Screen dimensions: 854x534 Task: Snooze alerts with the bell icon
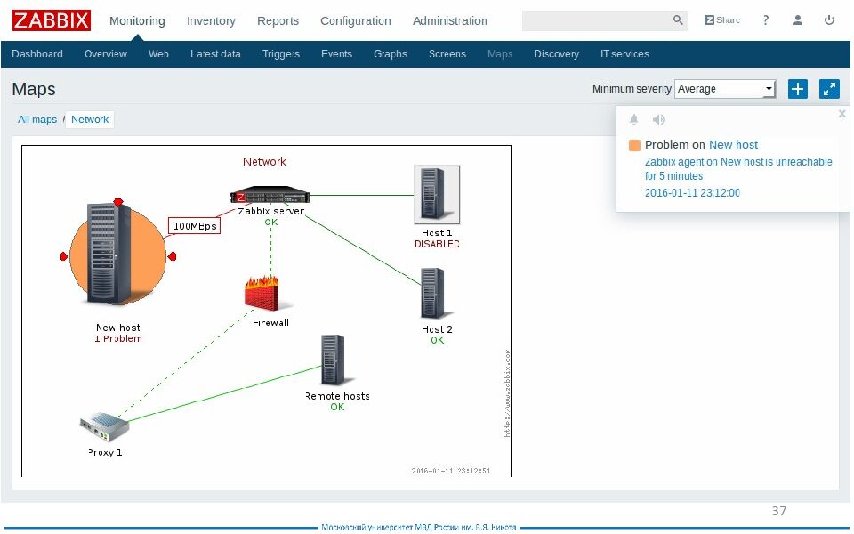pyautogui.click(x=634, y=119)
